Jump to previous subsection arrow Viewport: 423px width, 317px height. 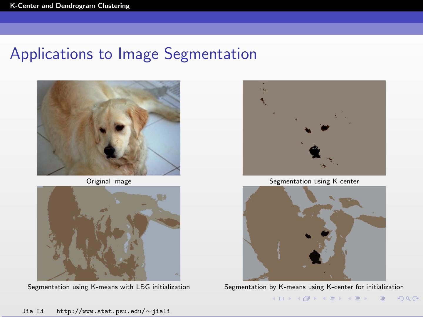click(324, 299)
